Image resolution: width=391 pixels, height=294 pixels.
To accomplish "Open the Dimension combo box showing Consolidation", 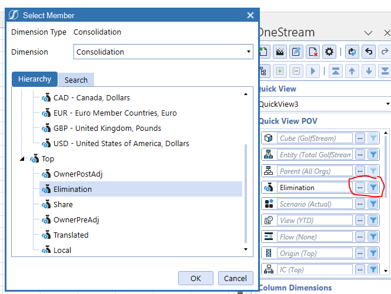I will click(163, 52).
